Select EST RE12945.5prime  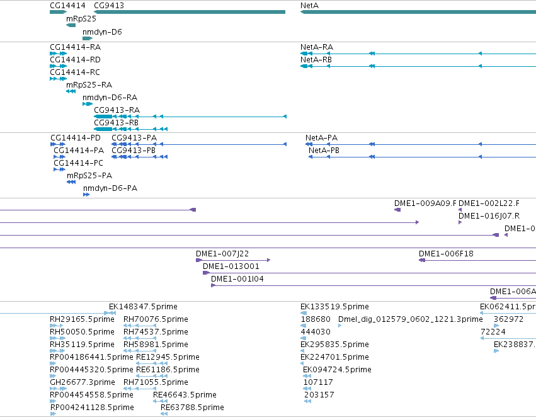[168, 357]
